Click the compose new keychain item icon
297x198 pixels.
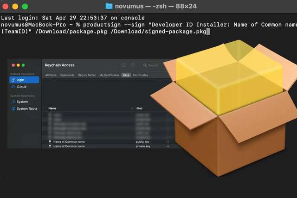[123, 65]
